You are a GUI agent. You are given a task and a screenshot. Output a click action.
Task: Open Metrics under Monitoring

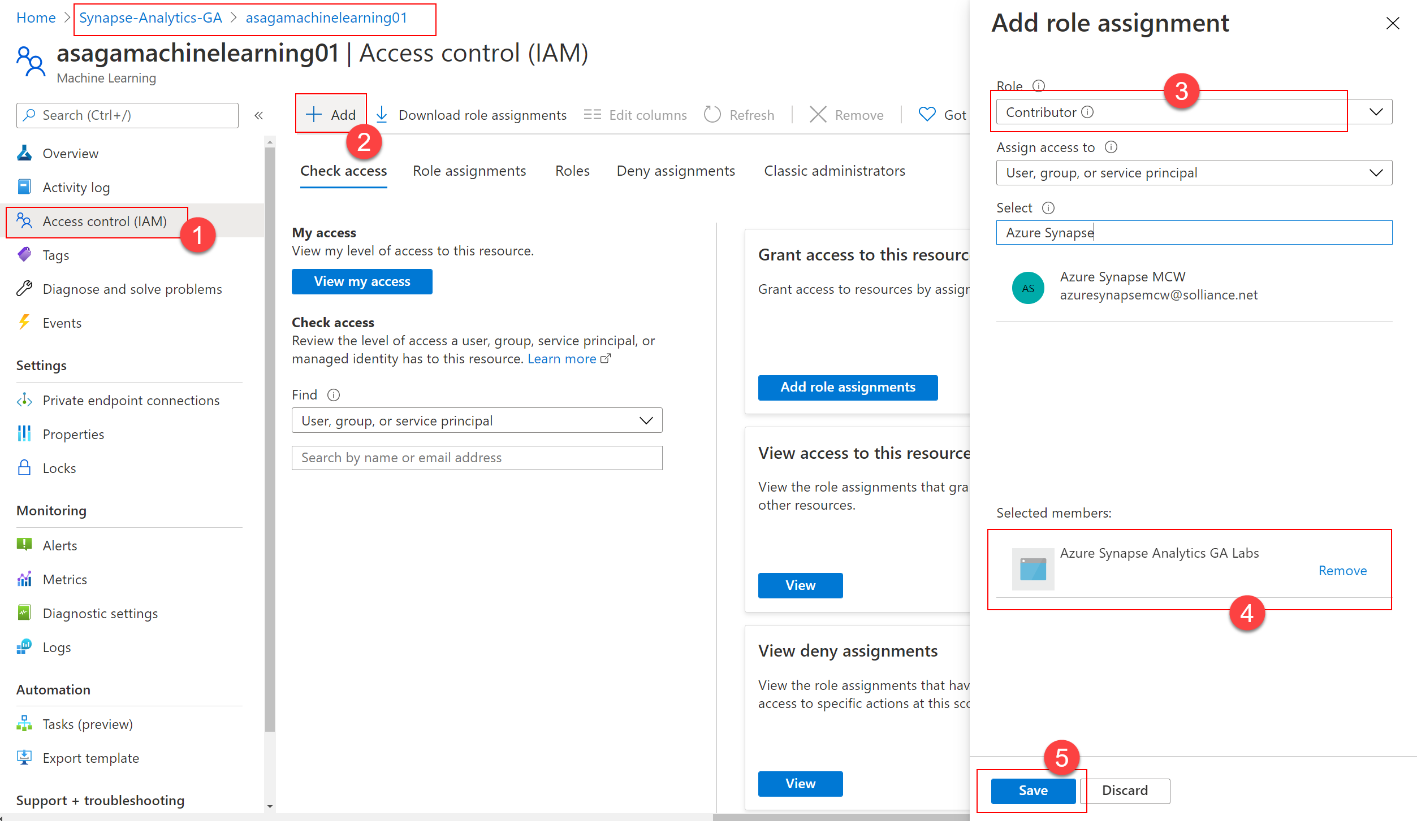pos(64,579)
